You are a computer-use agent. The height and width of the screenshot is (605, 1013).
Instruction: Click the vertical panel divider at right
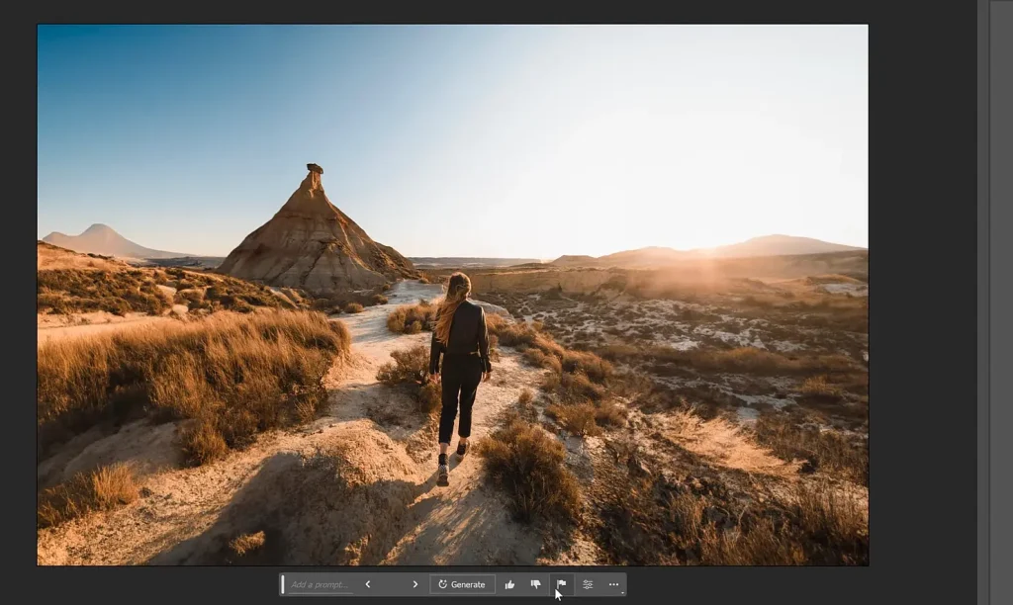[983, 297]
